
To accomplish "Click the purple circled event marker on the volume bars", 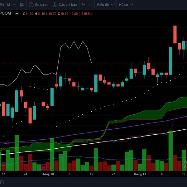I will click(44, 167).
